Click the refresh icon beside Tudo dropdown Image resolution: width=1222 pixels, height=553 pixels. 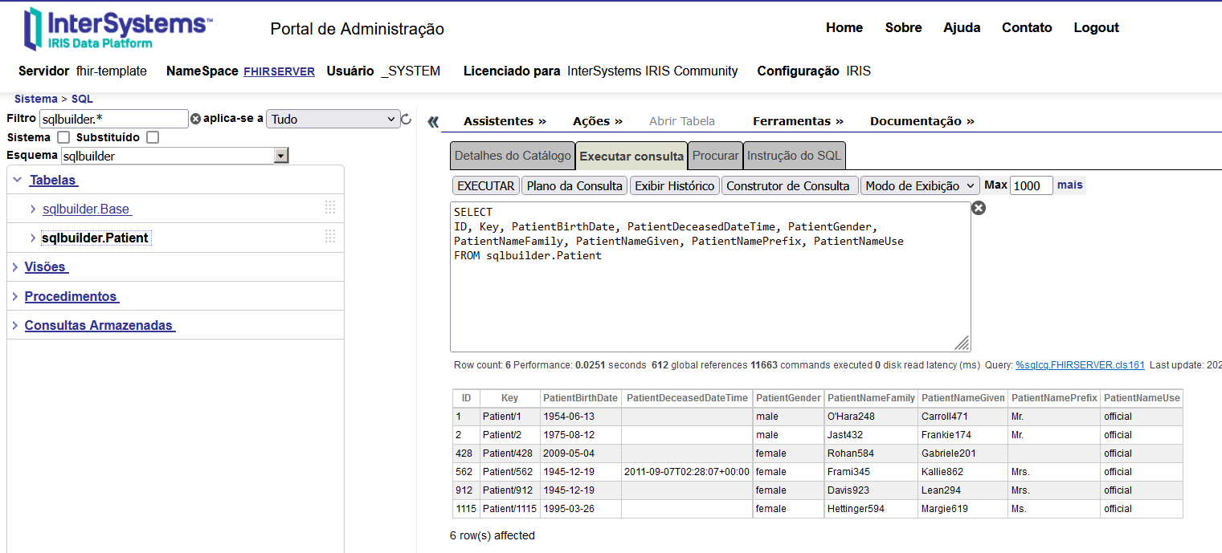click(x=406, y=120)
